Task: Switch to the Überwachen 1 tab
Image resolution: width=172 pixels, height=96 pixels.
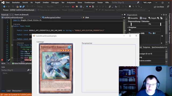Action: (x=17, y=91)
